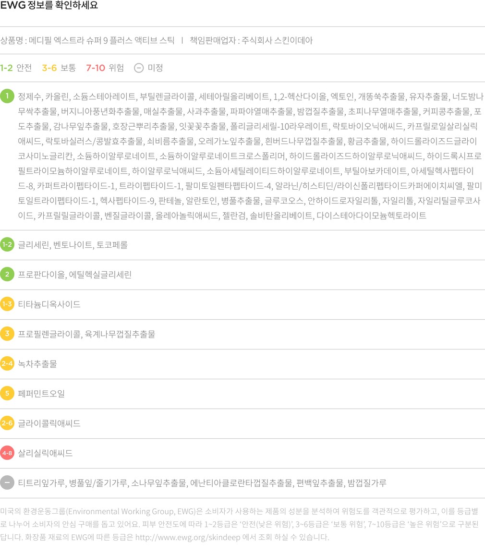Viewport: 485px width, 554px height.
Task: Click the 글라이콜릭애씨드 ingredient
Action: coord(49,423)
